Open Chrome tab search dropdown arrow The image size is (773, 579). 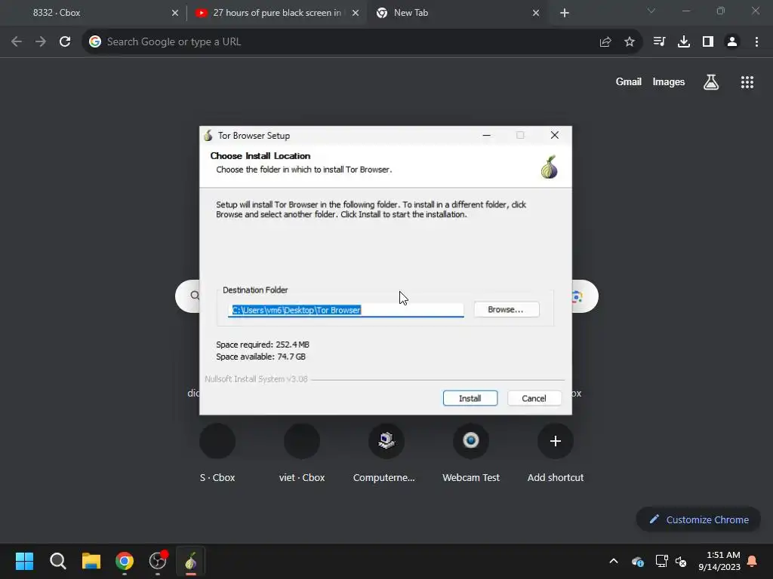651,11
